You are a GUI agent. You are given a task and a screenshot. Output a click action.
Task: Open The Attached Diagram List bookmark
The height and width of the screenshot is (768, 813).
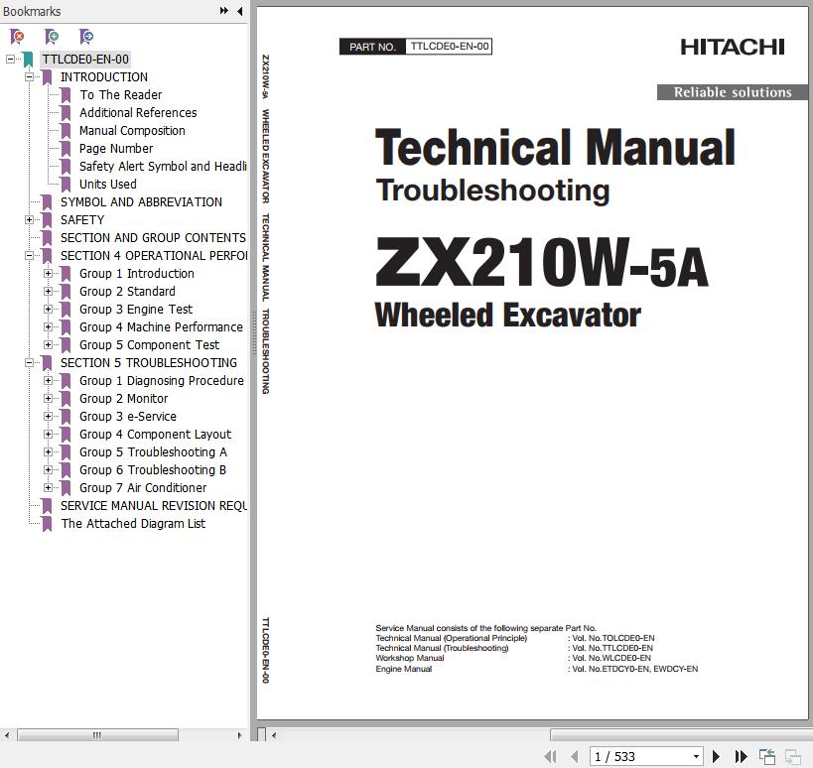[x=133, y=523]
